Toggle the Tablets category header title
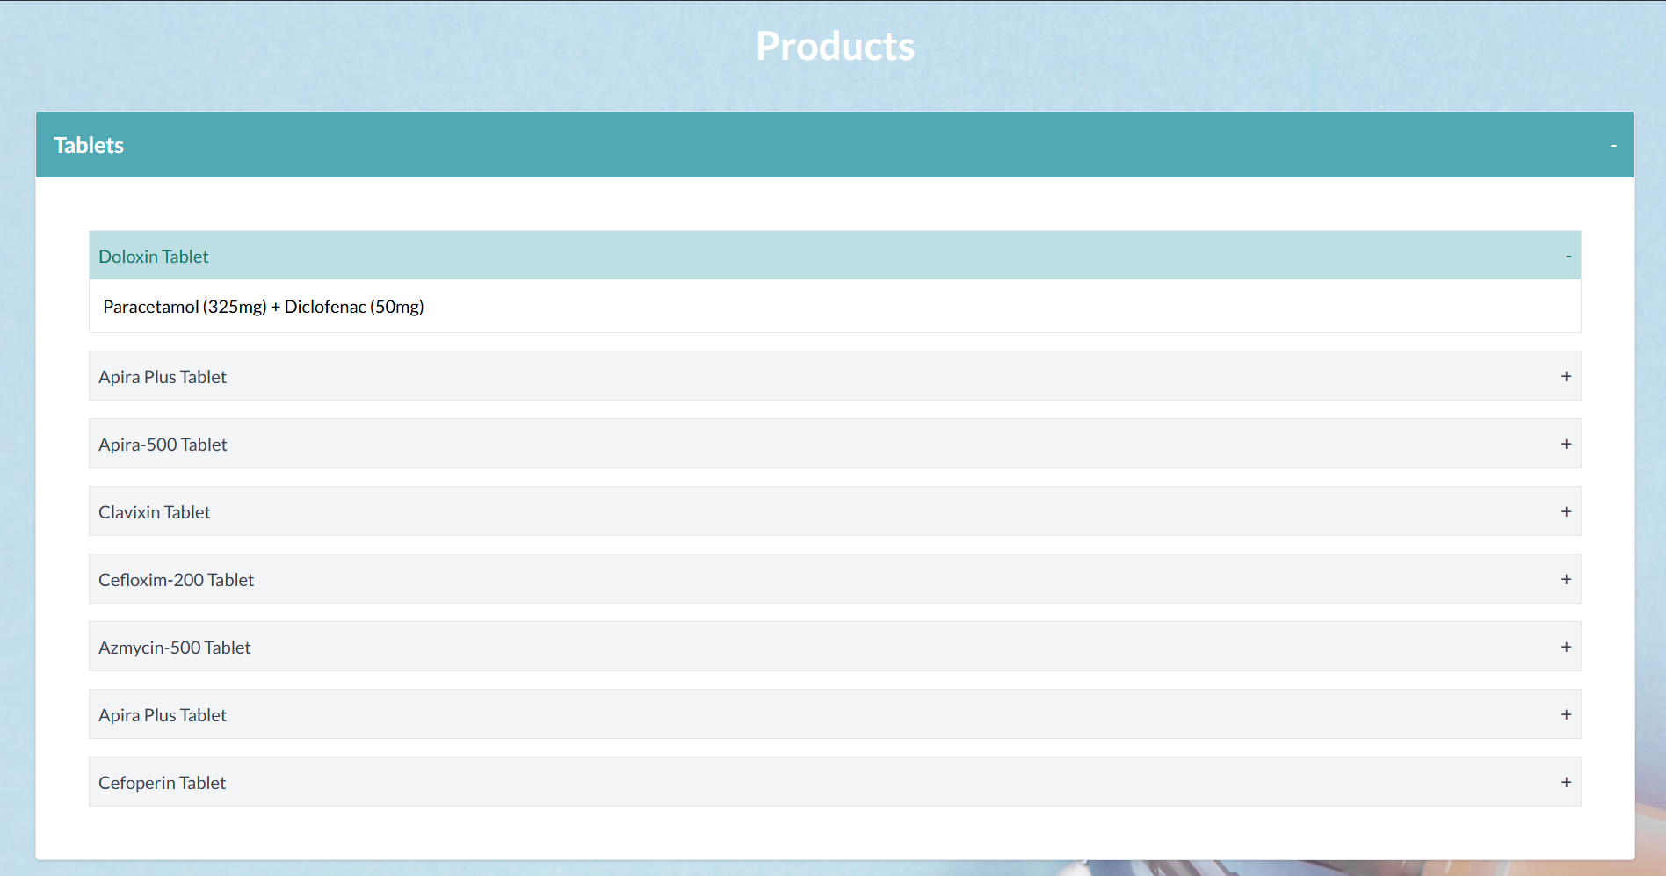The height and width of the screenshot is (876, 1666). point(89,146)
